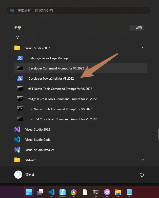This screenshot has height=198, width=159.
Task: Open Visual Studio Installer
Action: 39,150
